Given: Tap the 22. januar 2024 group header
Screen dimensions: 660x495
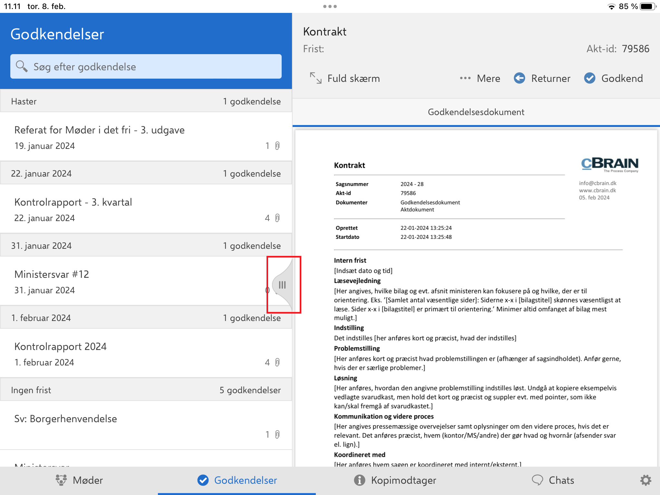Looking at the screenshot, I should 146,173.
